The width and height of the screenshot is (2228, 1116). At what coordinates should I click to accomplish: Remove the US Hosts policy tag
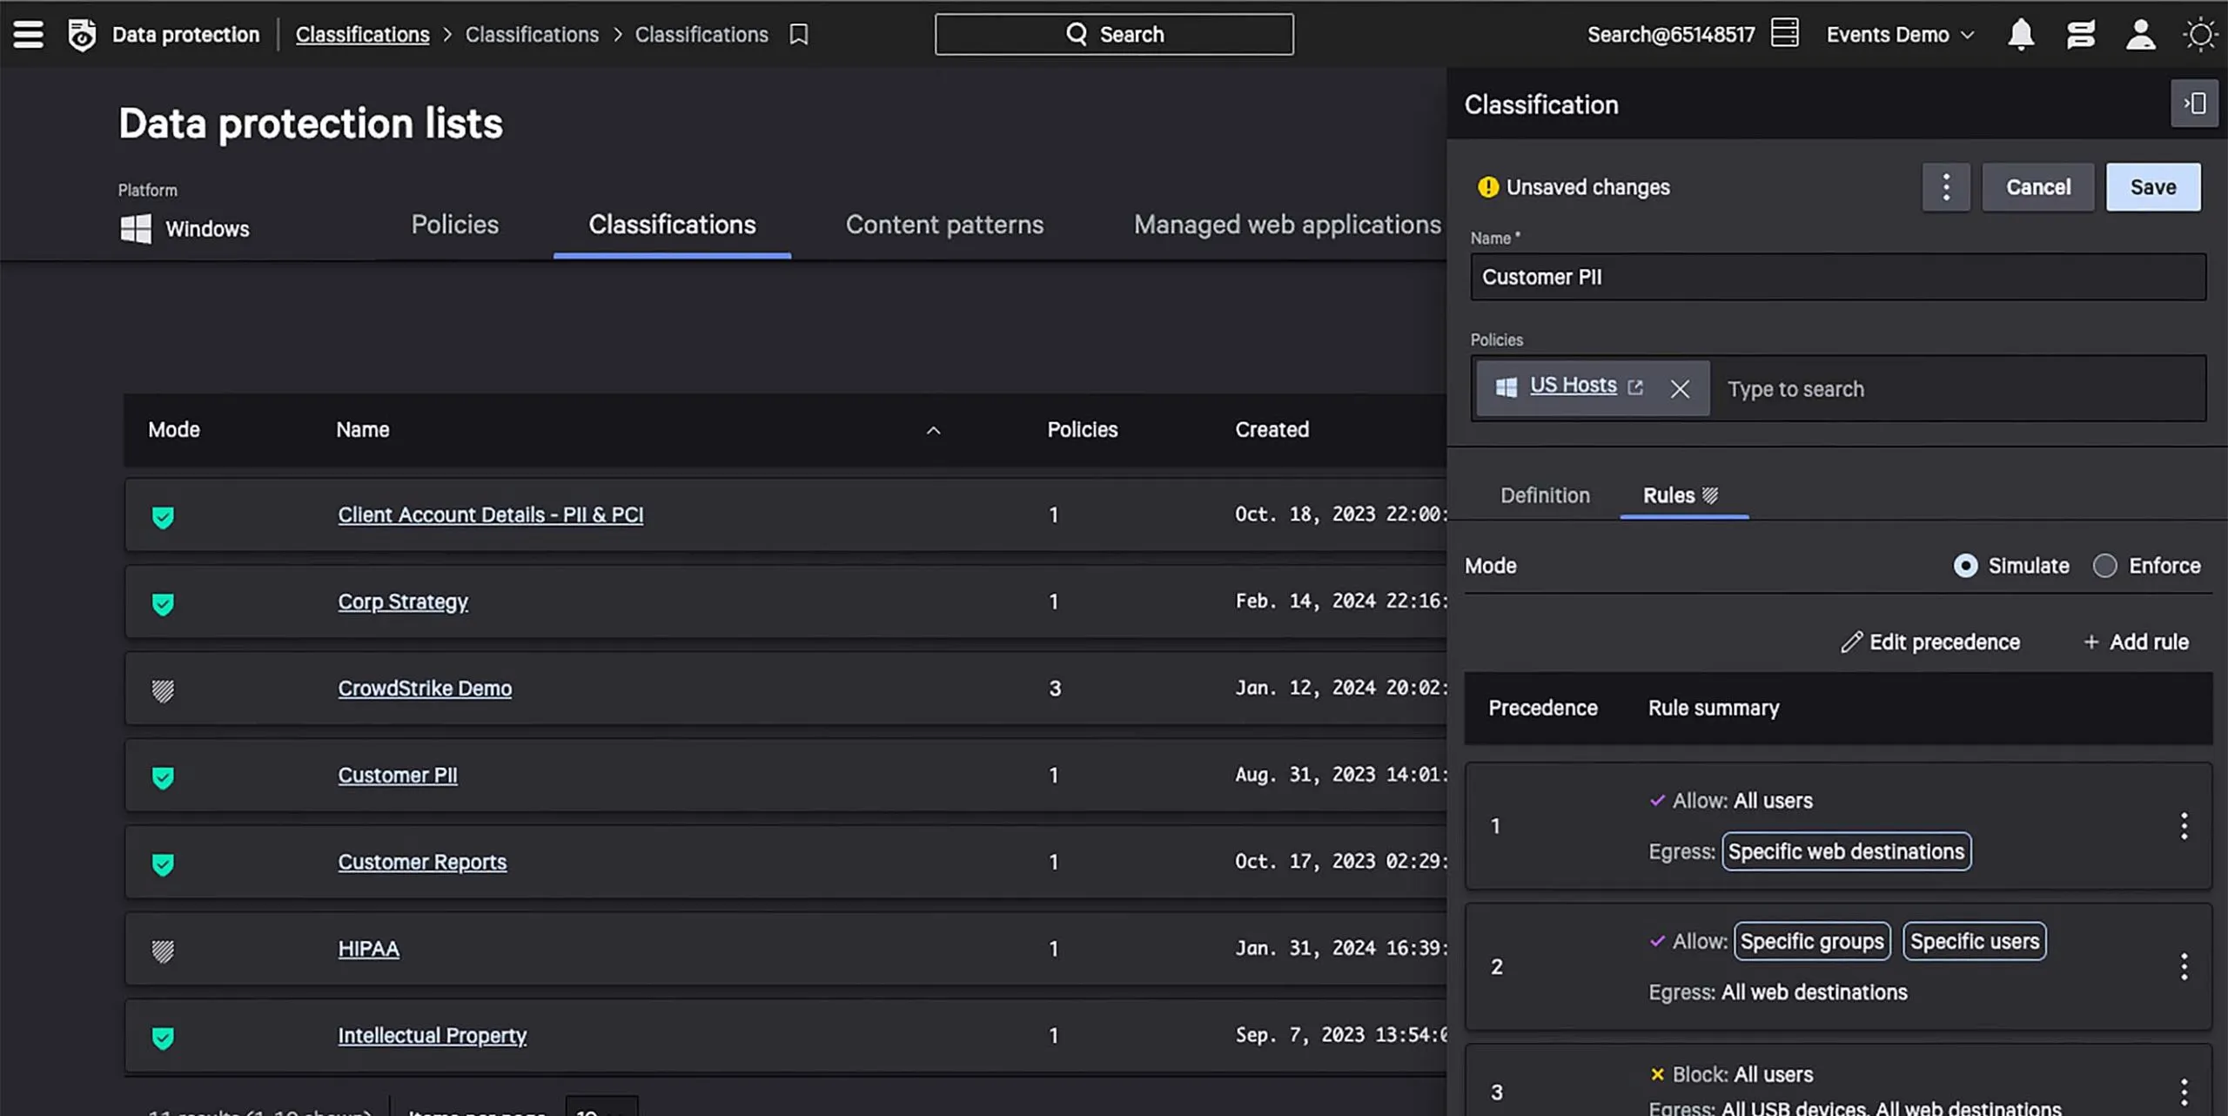[x=1680, y=388]
